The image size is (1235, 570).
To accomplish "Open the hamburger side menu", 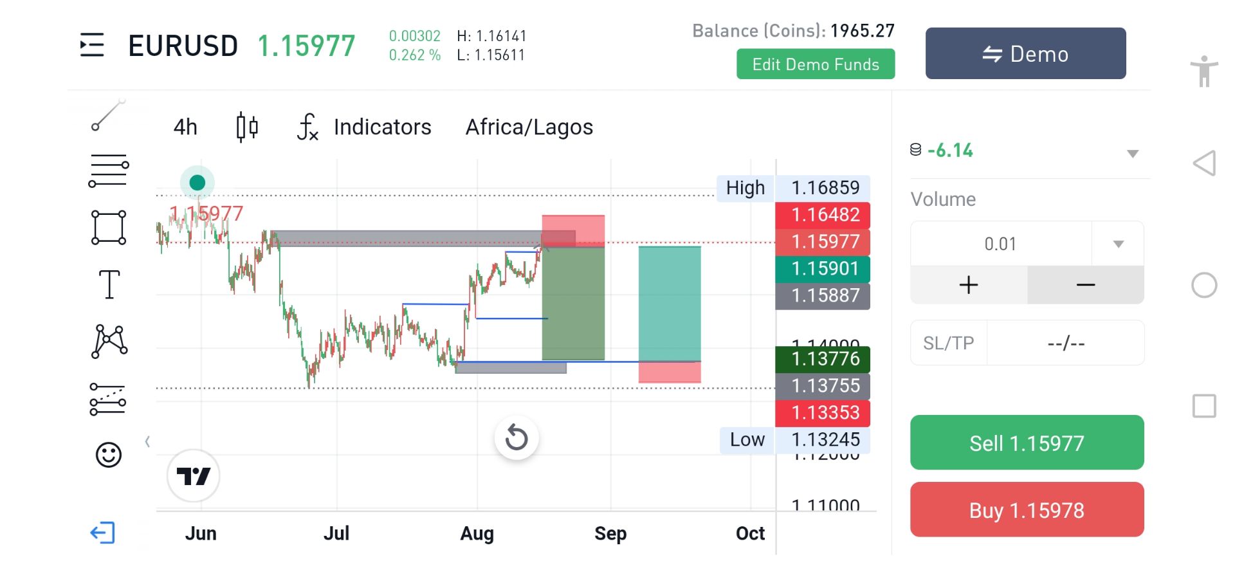I will [x=92, y=46].
